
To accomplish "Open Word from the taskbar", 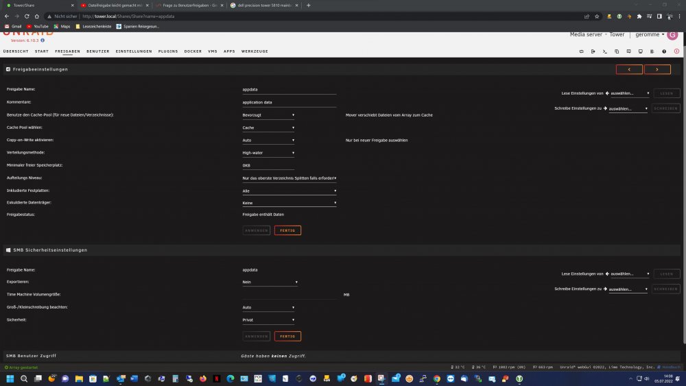I will click(x=134, y=378).
